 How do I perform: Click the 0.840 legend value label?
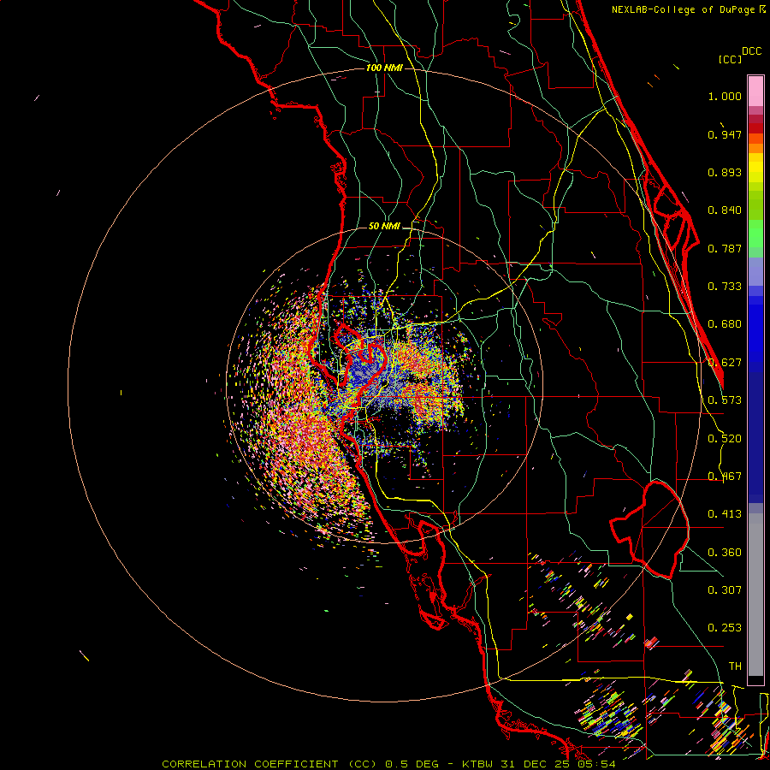(725, 210)
